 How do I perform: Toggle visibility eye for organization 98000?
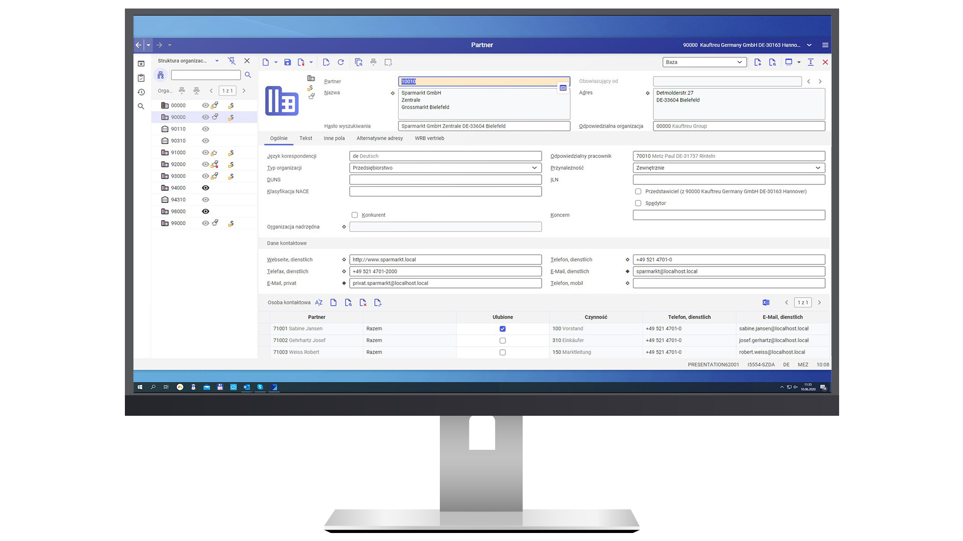[205, 211]
